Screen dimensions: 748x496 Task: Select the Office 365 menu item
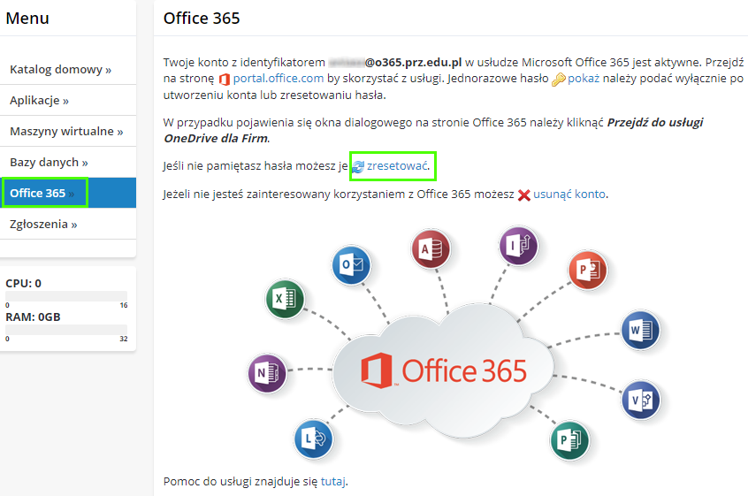click(x=68, y=193)
